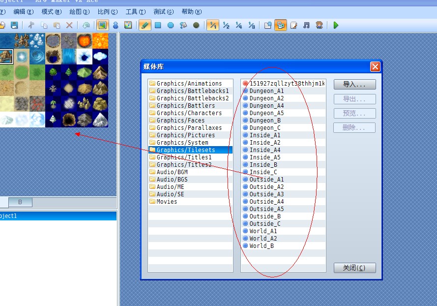Viewport: 437px width, 306px height.
Task: Click the Undo arrow toolbar icon
Action: 86,26
